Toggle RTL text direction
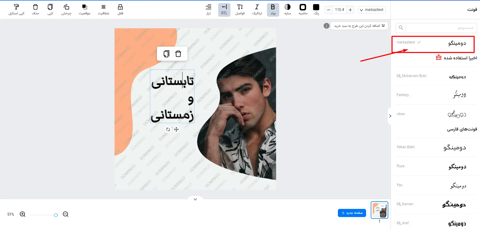This screenshot has width=480, height=230. coord(224,10)
